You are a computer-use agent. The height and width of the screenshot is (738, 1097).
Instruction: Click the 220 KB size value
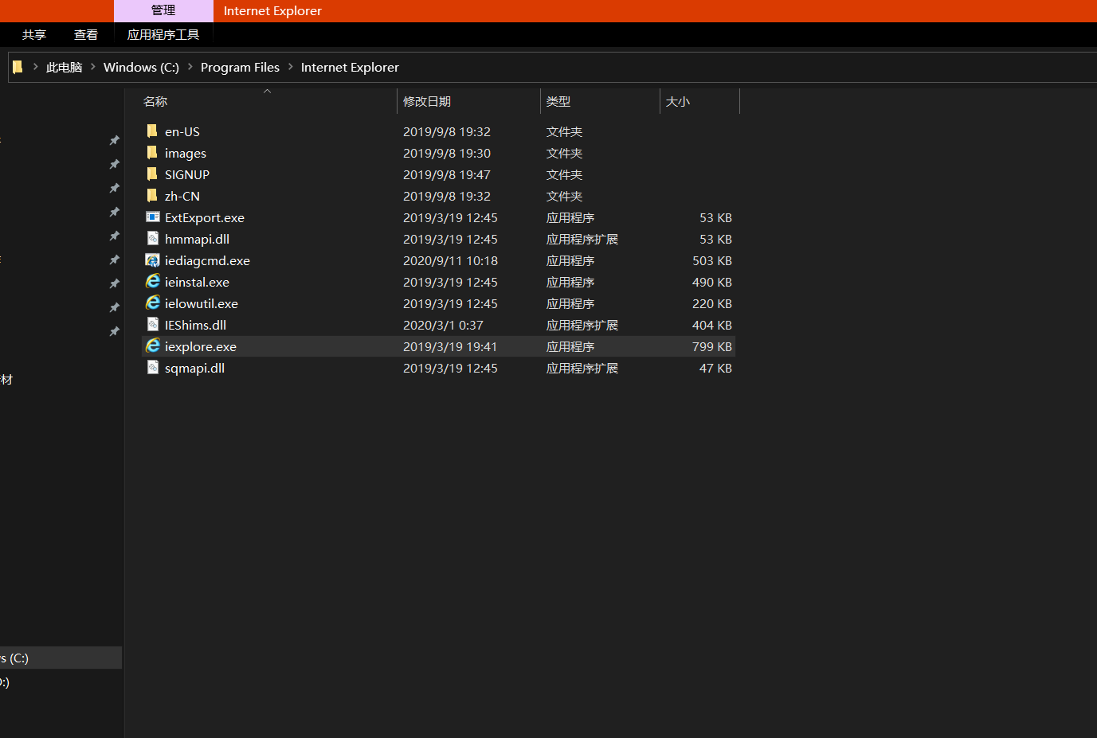[x=712, y=304]
